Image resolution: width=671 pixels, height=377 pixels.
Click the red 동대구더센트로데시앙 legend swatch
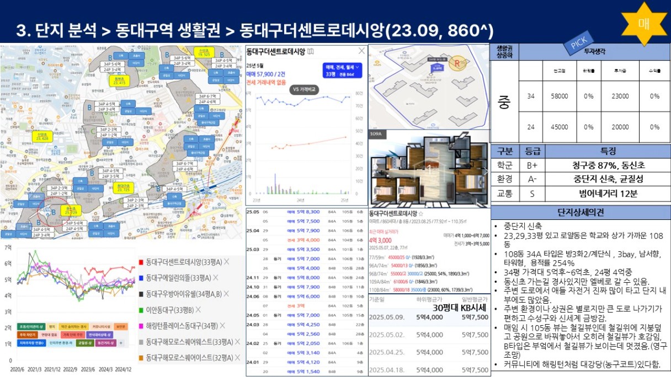[x=141, y=262]
